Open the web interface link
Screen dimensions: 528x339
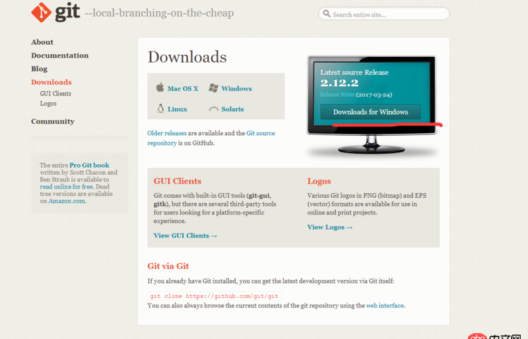385,305
